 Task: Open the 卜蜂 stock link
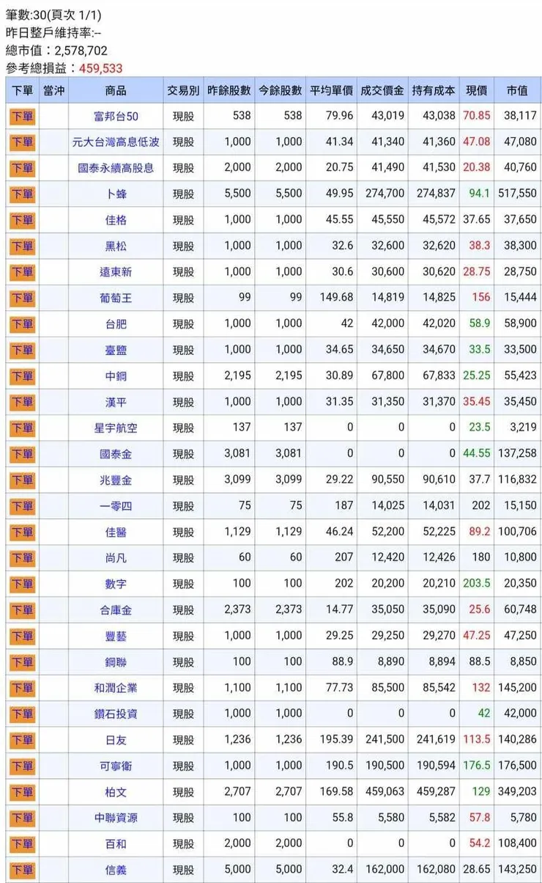pyautogui.click(x=116, y=194)
